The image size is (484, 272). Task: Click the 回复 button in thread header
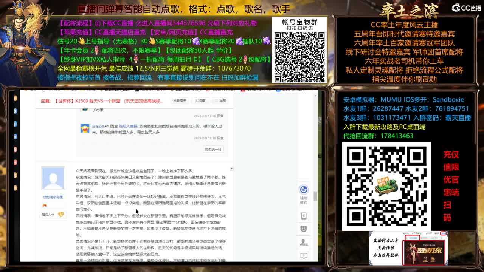click(x=220, y=101)
